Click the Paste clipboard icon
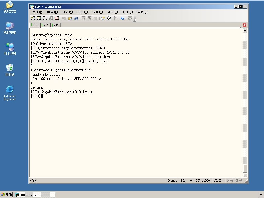The image size is (264, 198). coord(70,18)
